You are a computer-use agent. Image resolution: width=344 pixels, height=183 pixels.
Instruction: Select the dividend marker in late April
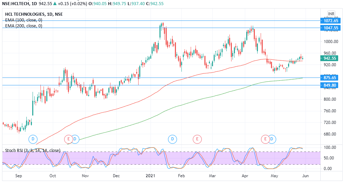[x=272, y=139]
